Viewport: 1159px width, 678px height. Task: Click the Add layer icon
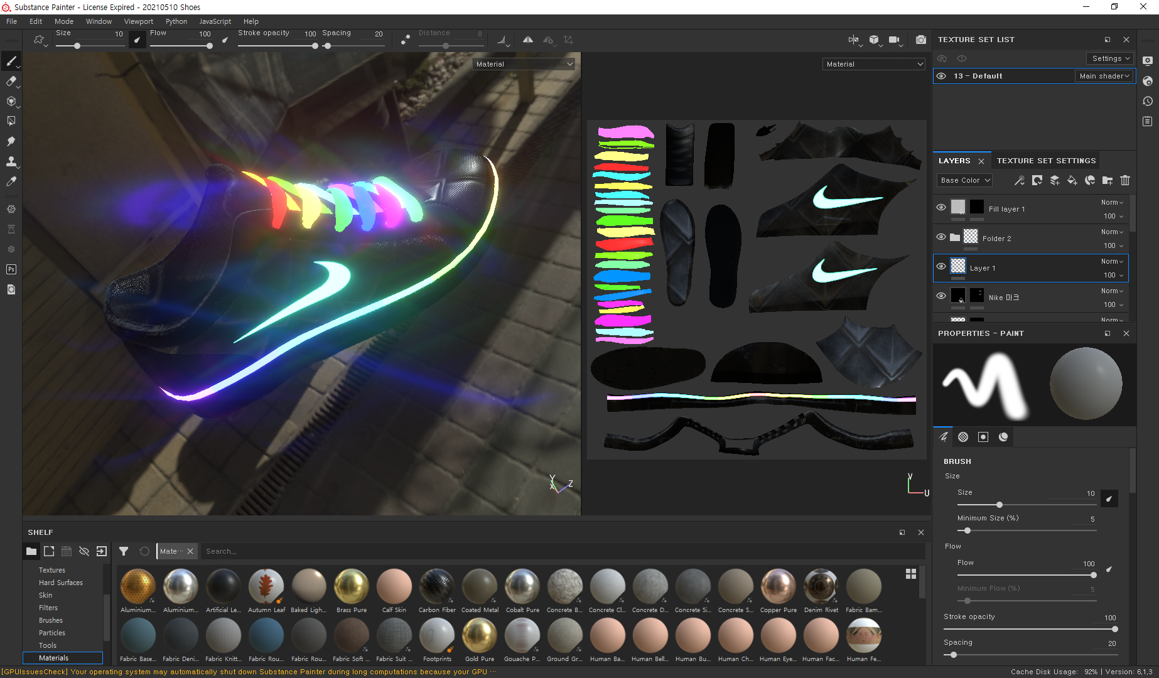point(1055,180)
